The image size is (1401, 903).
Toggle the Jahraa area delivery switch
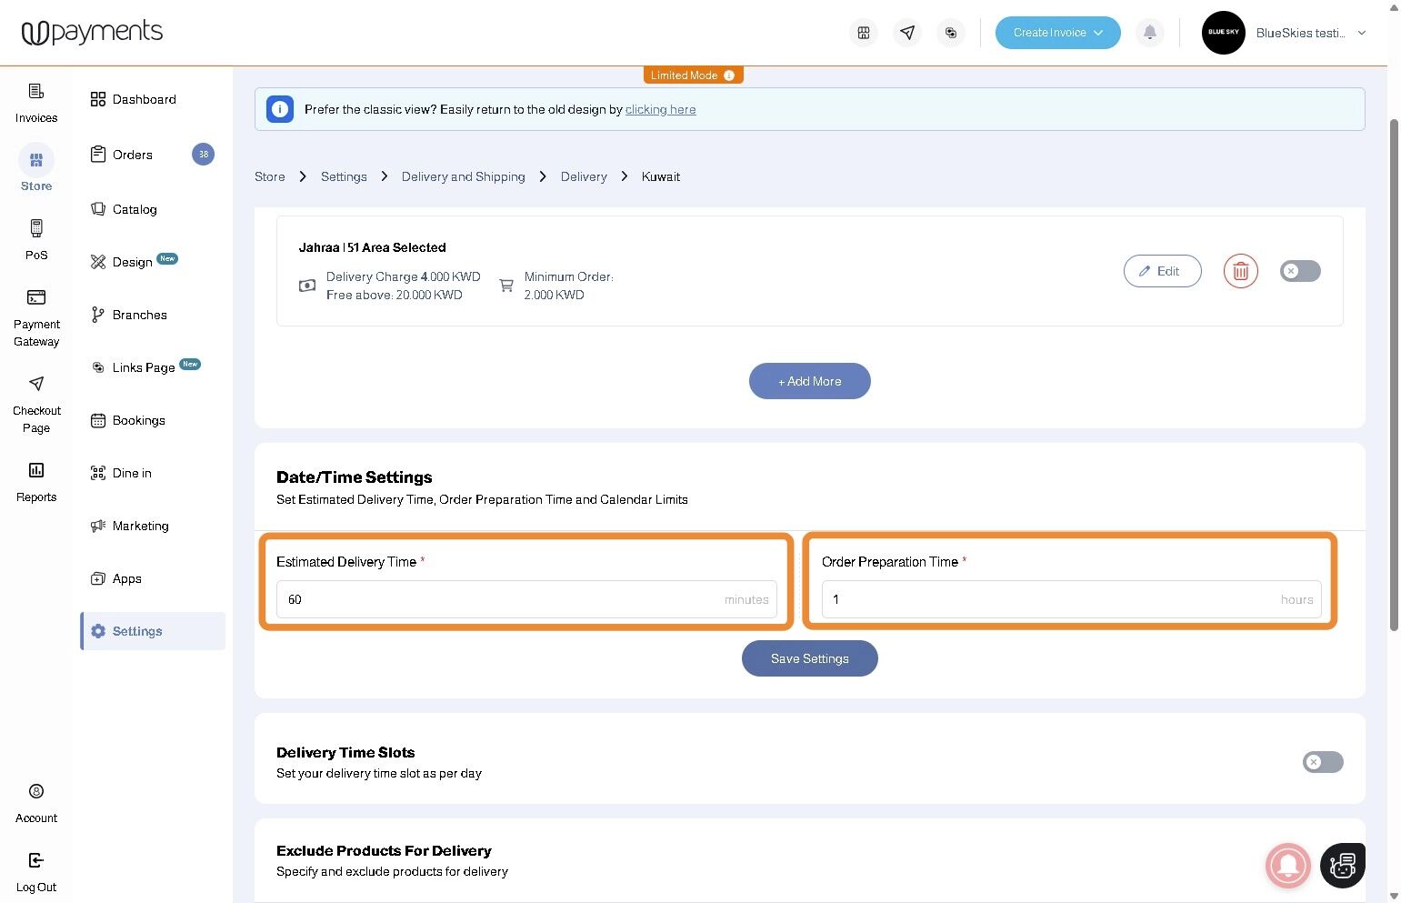click(x=1300, y=271)
